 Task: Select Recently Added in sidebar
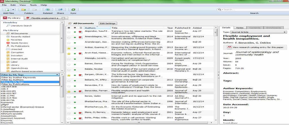[x=20, y=37]
